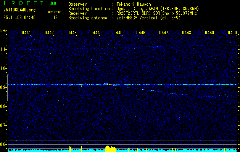Image resolution: width=240 pixels, height=152 pixels.
Task: Click the large yellow peak in bottom intensity graph
Action: click(110, 149)
